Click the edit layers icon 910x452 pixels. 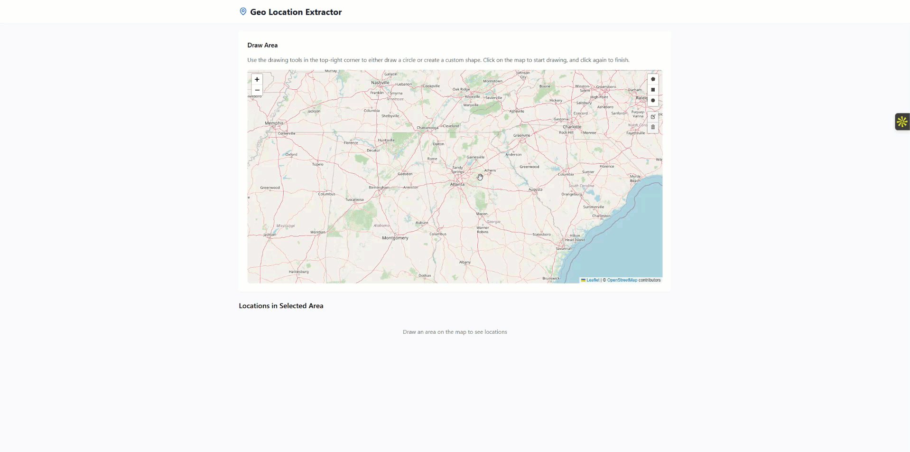tap(653, 117)
